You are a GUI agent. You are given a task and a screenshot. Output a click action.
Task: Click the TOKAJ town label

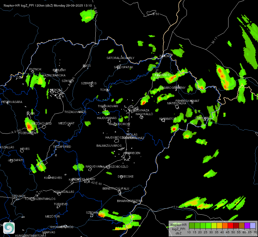tap(105, 90)
